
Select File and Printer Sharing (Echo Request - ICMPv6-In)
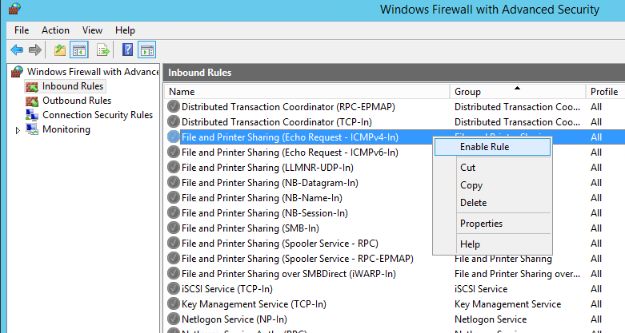click(x=290, y=152)
